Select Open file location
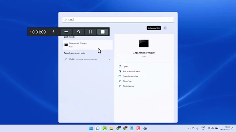 [130, 76]
